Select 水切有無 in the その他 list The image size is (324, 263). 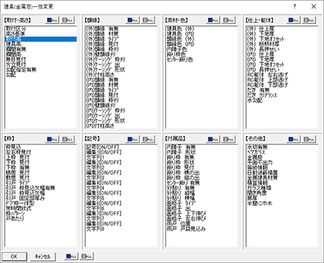pos(257,147)
